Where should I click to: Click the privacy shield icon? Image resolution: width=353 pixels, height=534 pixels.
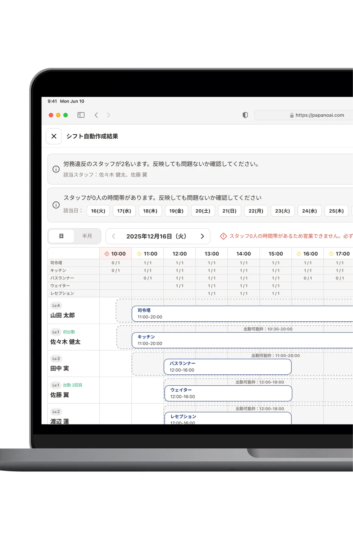(245, 115)
